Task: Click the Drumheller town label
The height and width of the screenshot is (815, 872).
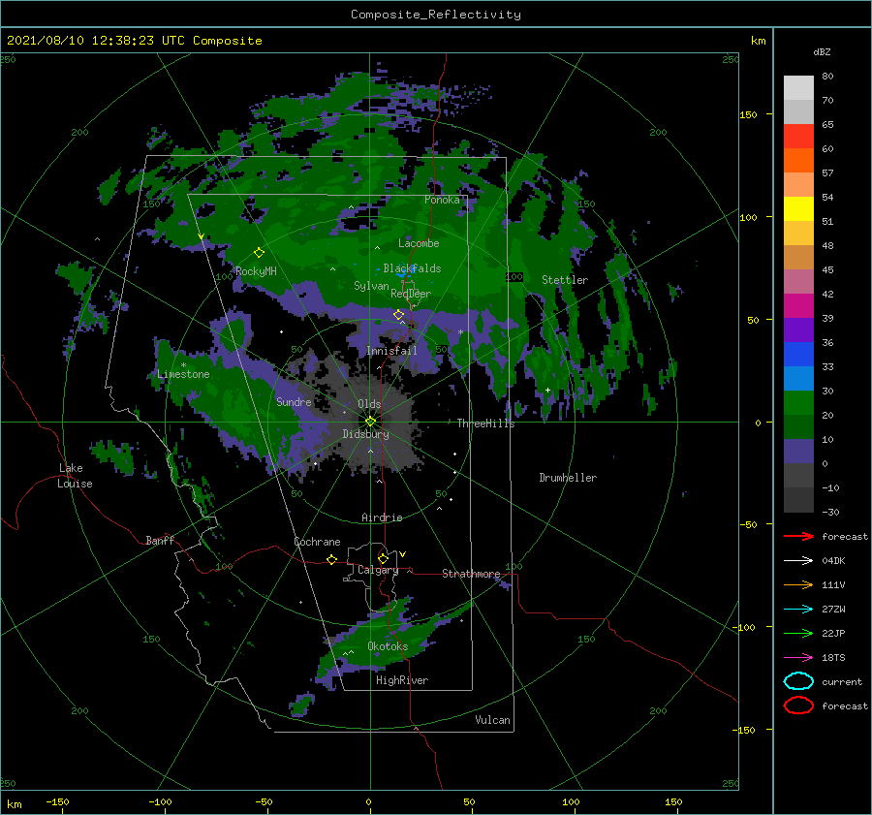Action: [x=568, y=478]
